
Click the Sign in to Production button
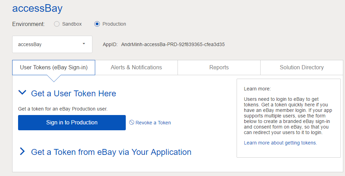point(72,122)
